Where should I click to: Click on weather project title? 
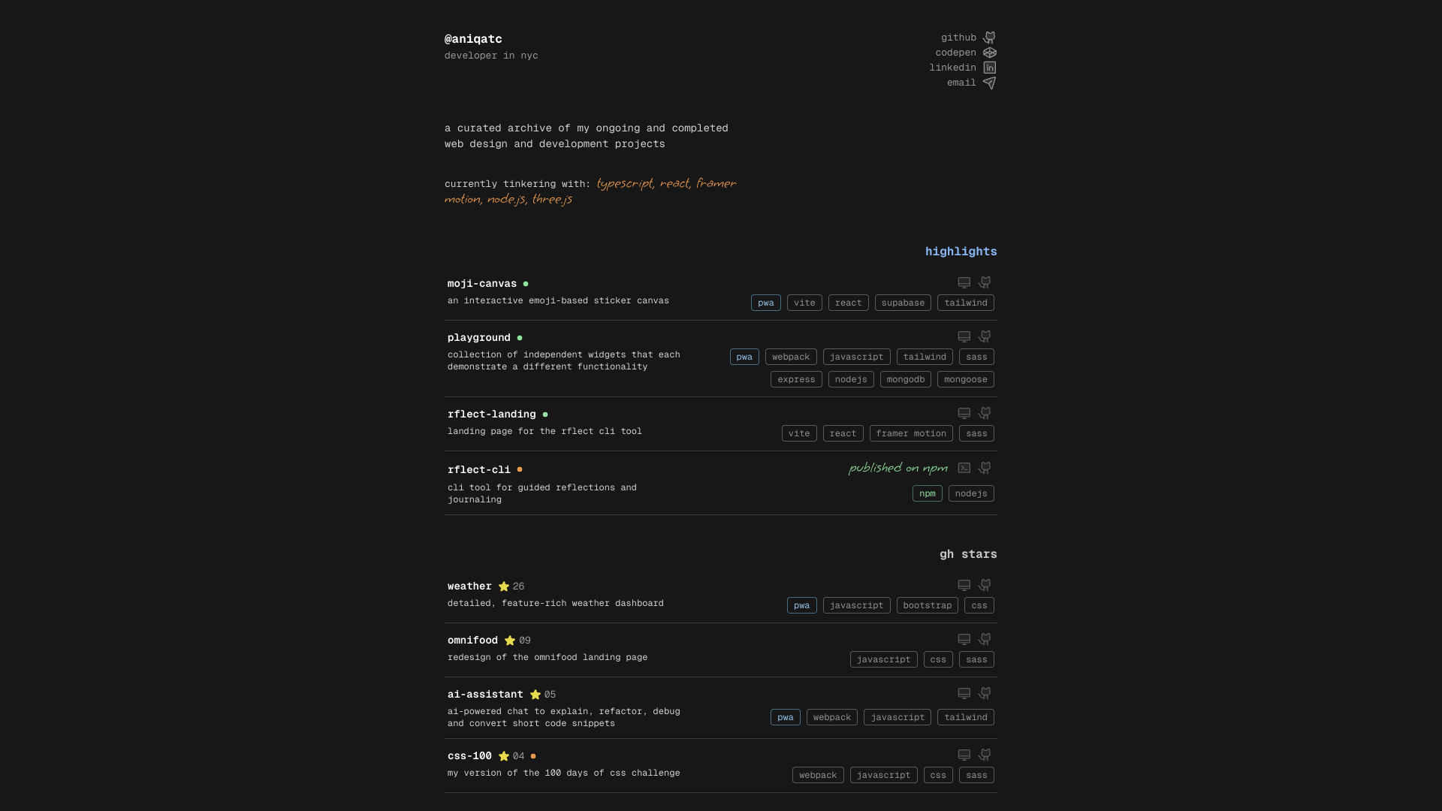click(469, 585)
